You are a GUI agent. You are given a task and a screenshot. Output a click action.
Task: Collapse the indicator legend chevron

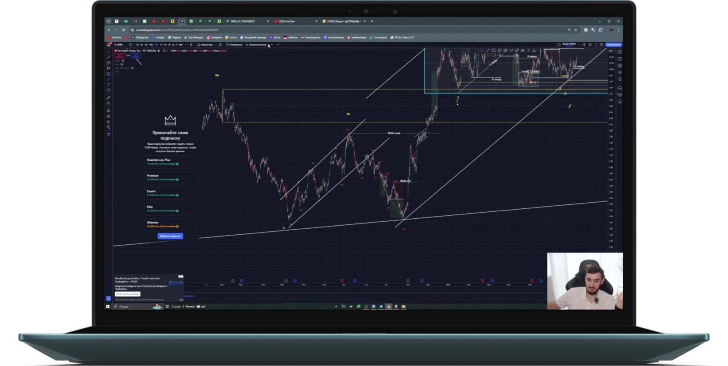pos(117,71)
